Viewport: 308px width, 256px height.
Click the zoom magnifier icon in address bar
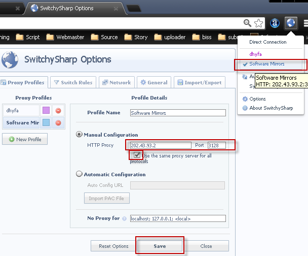pyautogui.click(x=247, y=23)
